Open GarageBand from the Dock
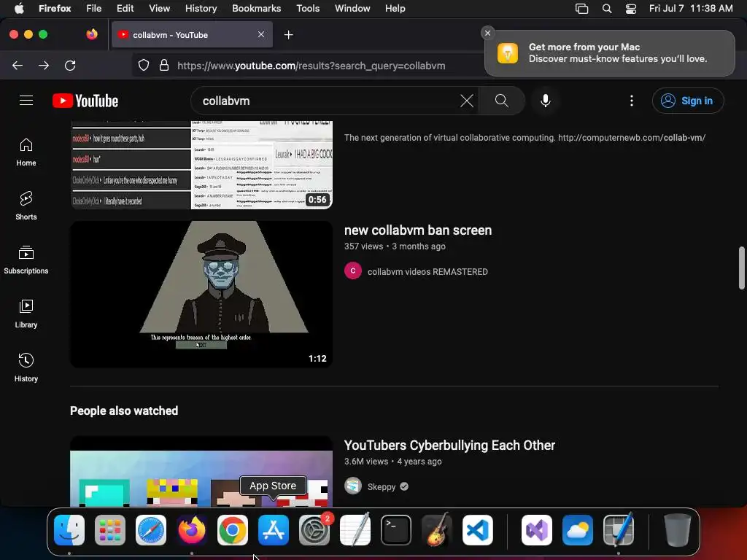 pos(437,530)
